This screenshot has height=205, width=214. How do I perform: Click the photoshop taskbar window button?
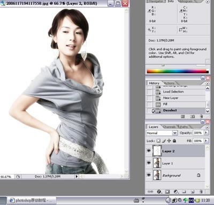(32, 200)
